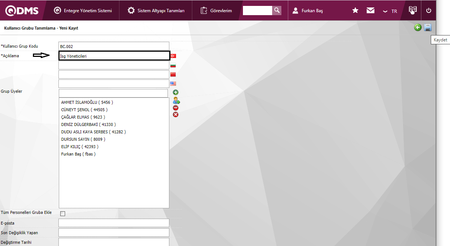Click the Açıklama Turkish field
Viewport: 450px width, 246px height.
(114, 56)
